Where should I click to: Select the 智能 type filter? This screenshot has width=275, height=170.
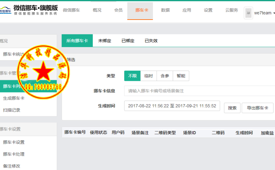[181, 76]
